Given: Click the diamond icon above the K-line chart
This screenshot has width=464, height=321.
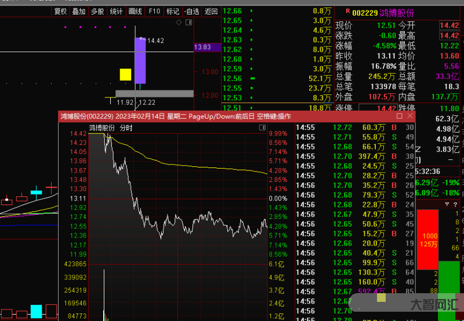Looking at the screenshot, I should point(179,22).
